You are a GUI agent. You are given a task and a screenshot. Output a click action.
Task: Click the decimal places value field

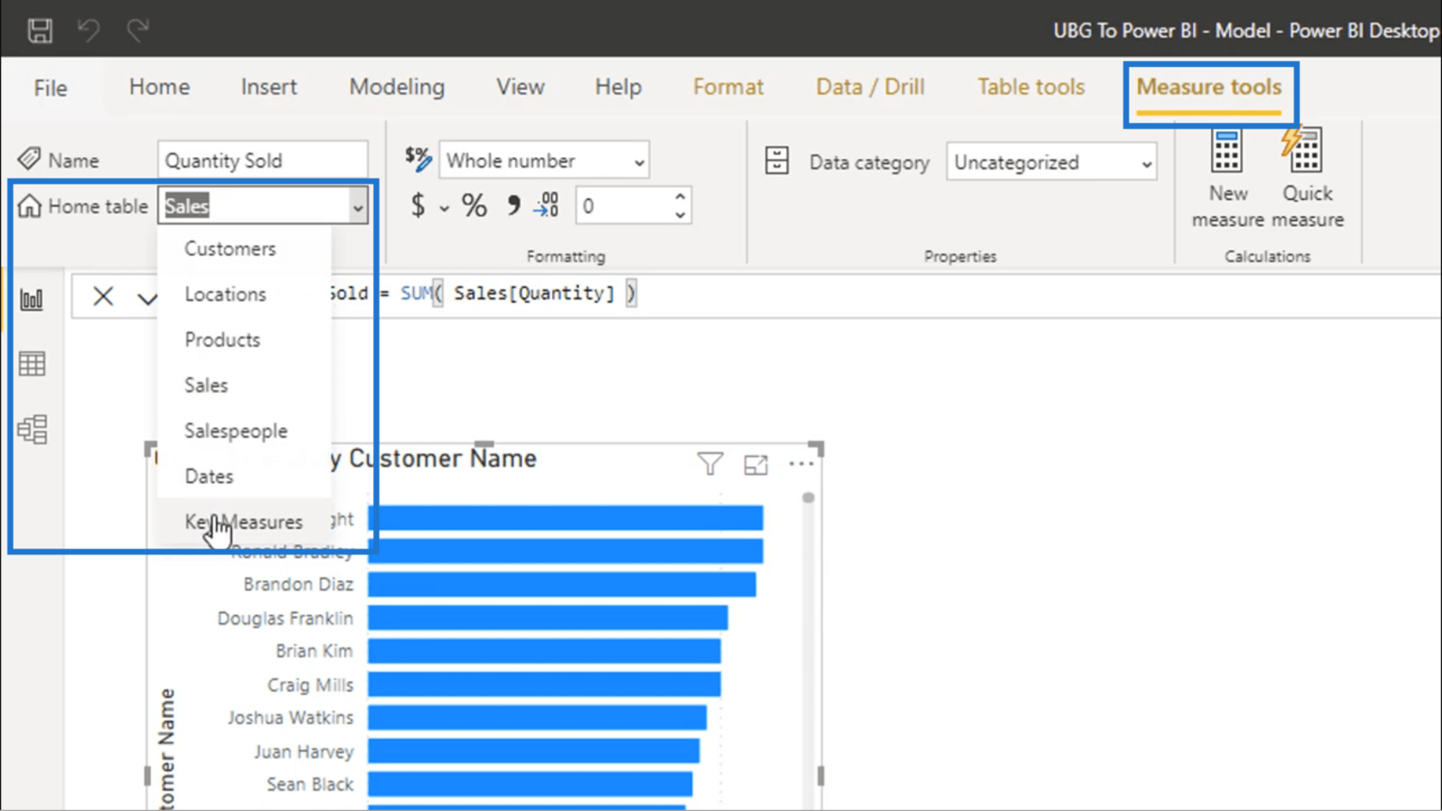coord(623,206)
